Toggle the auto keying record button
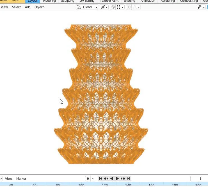Viewport: 208px width, 187px height. pos(88,179)
